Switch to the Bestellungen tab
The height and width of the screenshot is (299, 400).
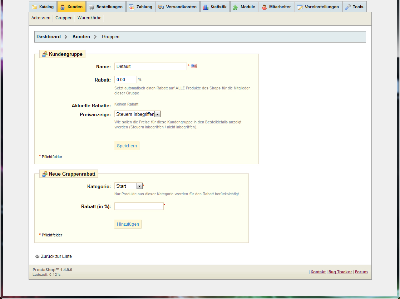pos(106,7)
